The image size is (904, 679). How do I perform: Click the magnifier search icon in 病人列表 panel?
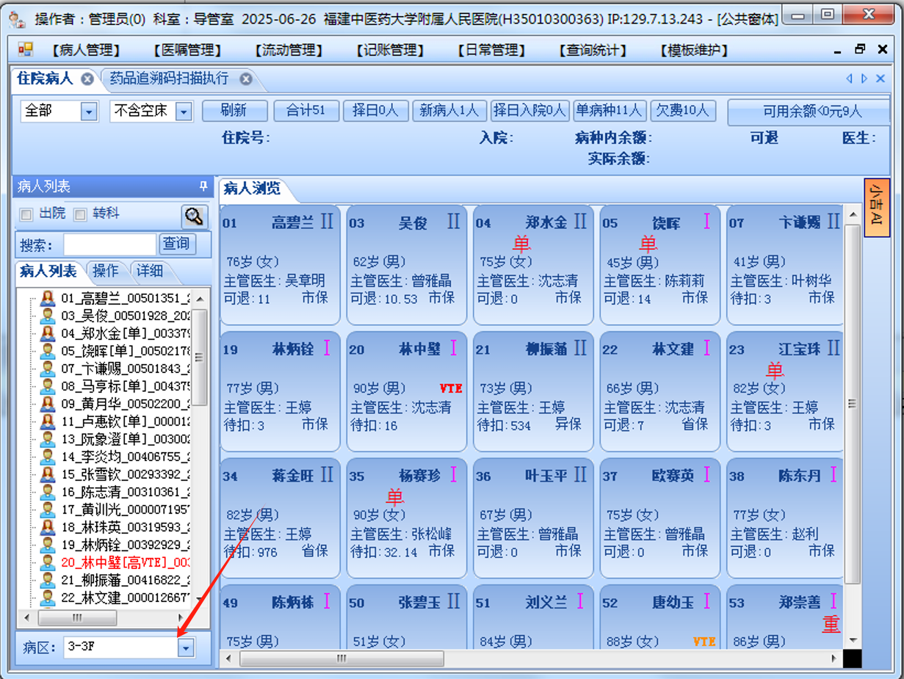click(x=195, y=217)
